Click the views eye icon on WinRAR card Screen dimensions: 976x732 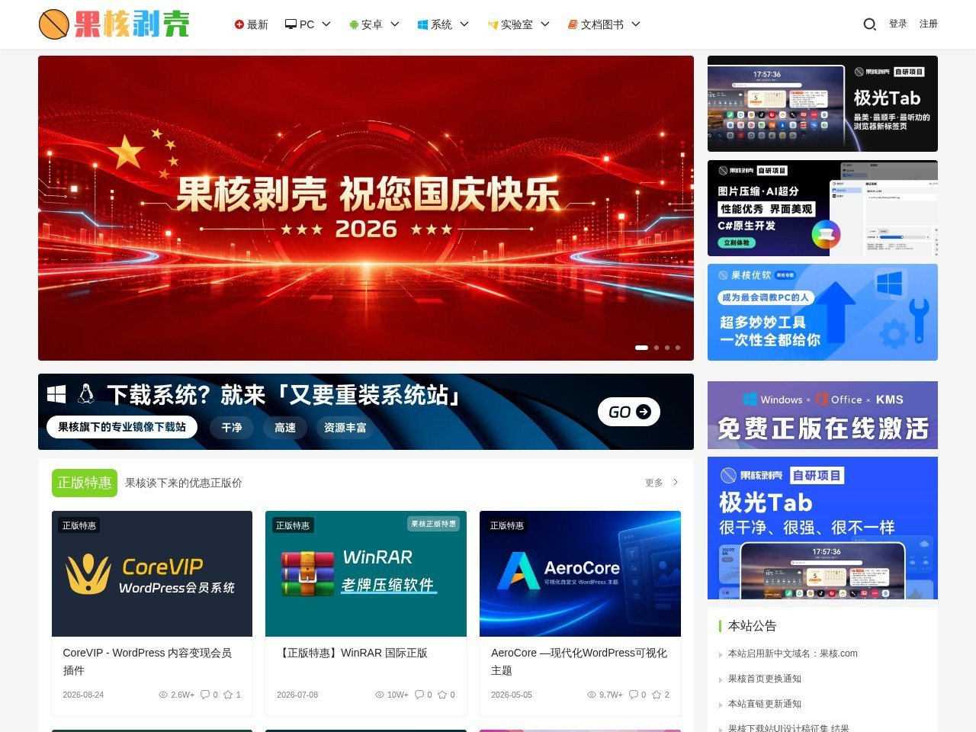pos(380,695)
